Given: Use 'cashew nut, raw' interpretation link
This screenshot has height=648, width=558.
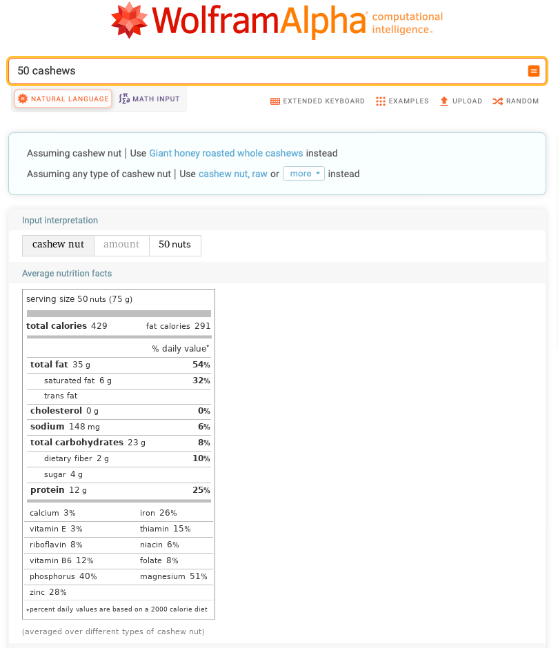Looking at the screenshot, I should [x=233, y=174].
